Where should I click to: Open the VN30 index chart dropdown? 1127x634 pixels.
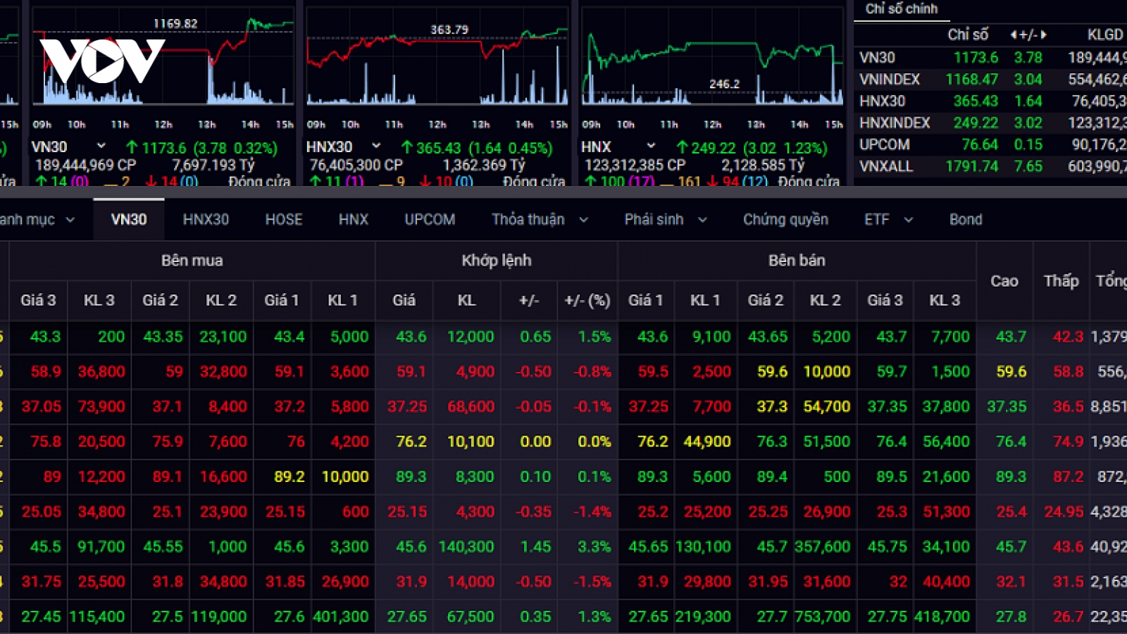101,146
